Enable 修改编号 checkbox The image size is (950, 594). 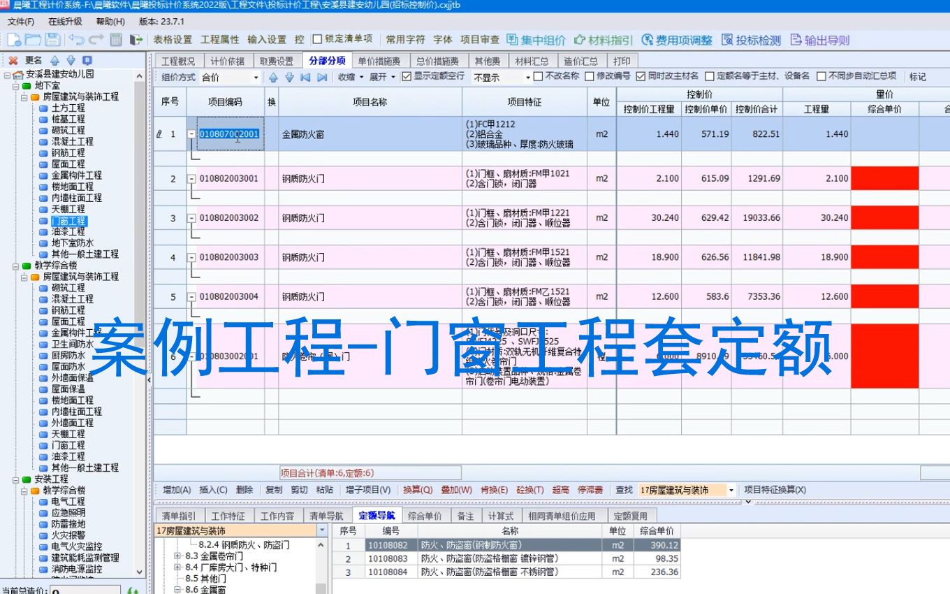coord(590,76)
